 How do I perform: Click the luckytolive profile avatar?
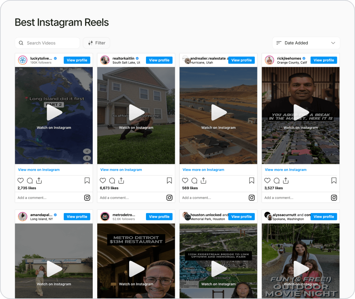coord(23,60)
